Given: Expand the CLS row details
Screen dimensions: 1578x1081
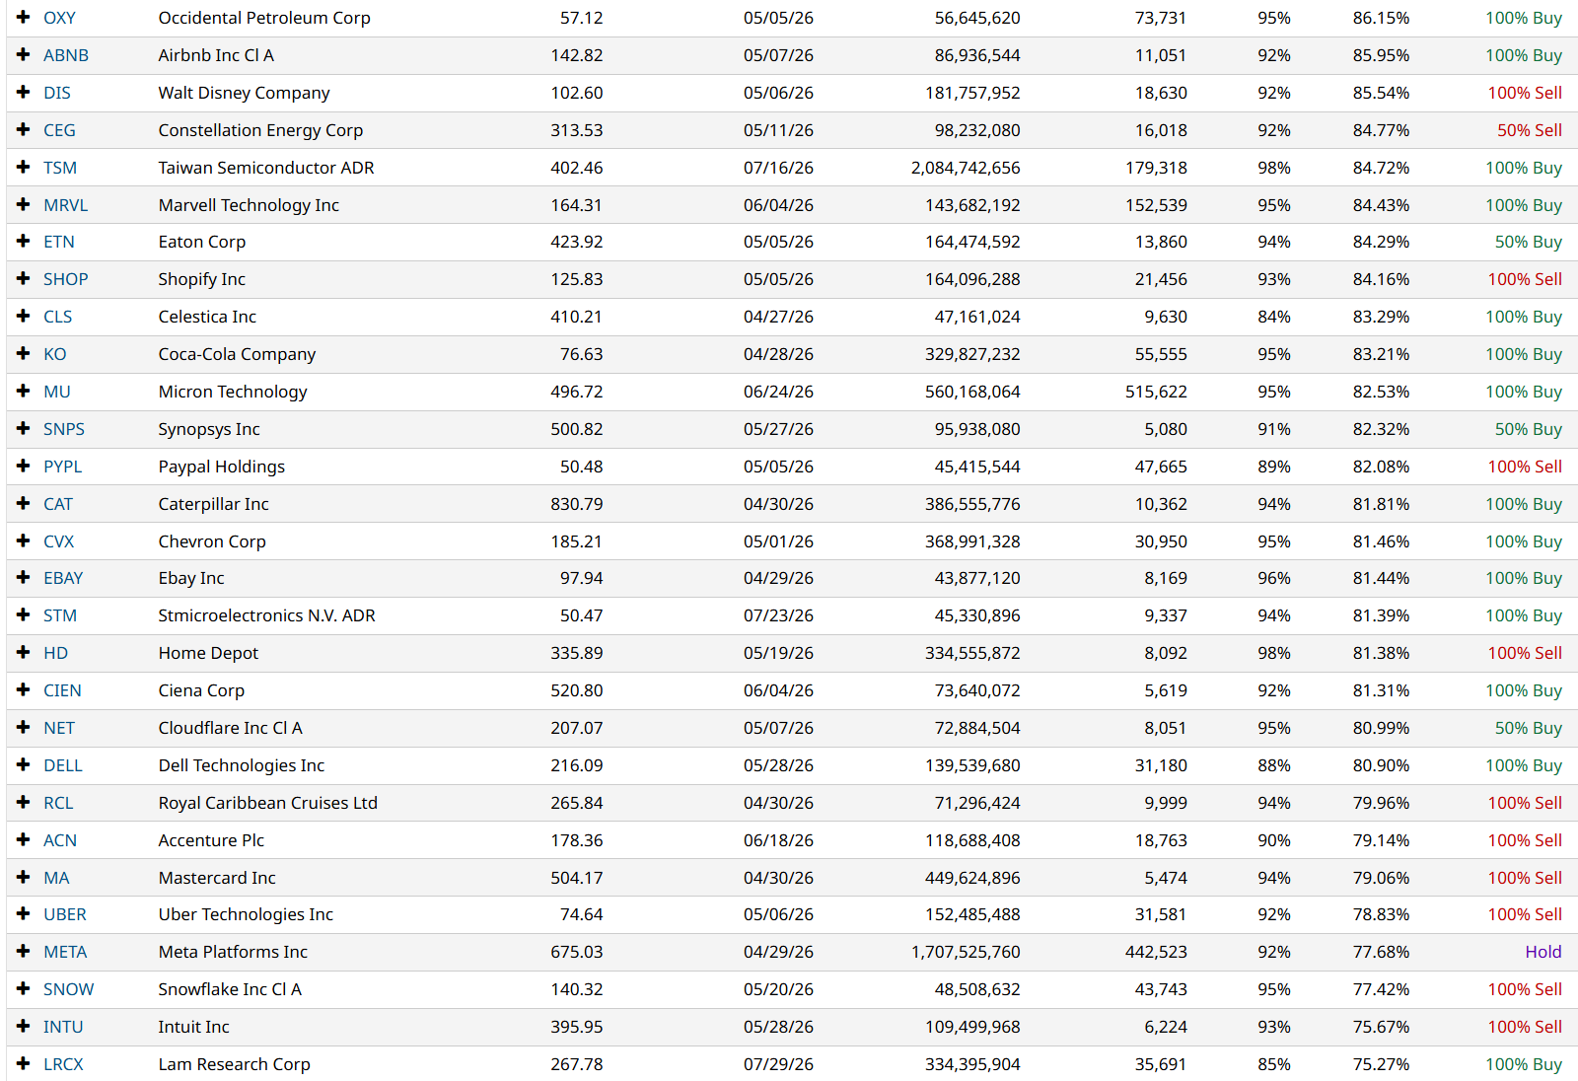Looking at the screenshot, I should [24, 317].
